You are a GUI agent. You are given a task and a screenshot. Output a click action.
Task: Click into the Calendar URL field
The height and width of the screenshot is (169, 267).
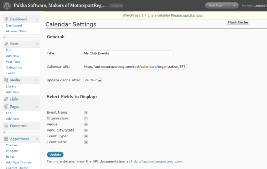pos(135,67)
